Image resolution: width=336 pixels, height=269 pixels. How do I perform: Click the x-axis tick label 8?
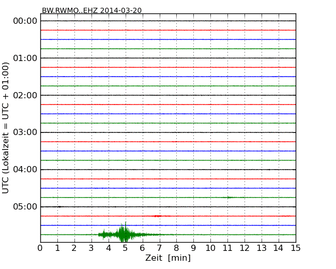(x=176, y=248)
